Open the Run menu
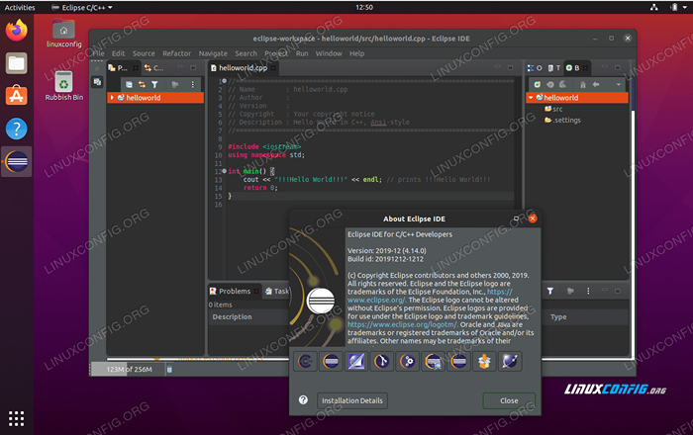 pyautogui.click(x=302, y=53)
